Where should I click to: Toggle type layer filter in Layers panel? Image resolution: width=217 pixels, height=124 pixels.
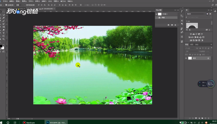pyautogui.click(x=203, y=48)
